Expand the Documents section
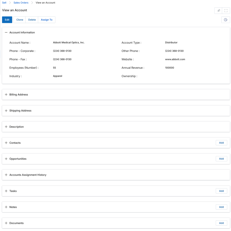The height and width of the screenshot is (231, 231). coord(6,223)
